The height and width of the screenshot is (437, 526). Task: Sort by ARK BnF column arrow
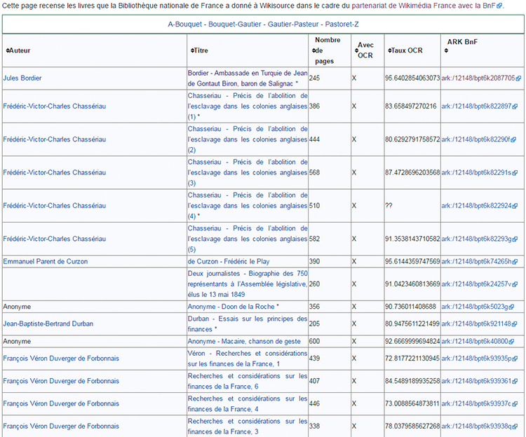point(446,51)
